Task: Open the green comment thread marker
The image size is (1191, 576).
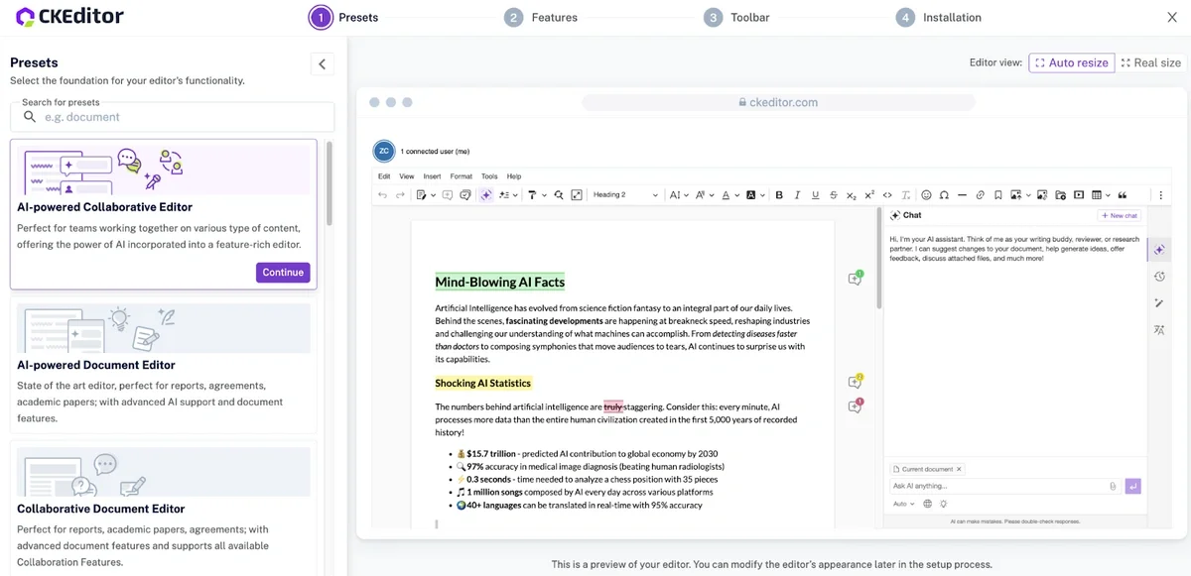Action: point(855,279)
